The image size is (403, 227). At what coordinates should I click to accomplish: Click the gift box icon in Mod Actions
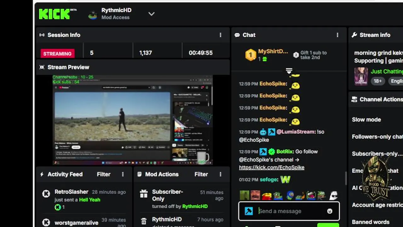144,194
